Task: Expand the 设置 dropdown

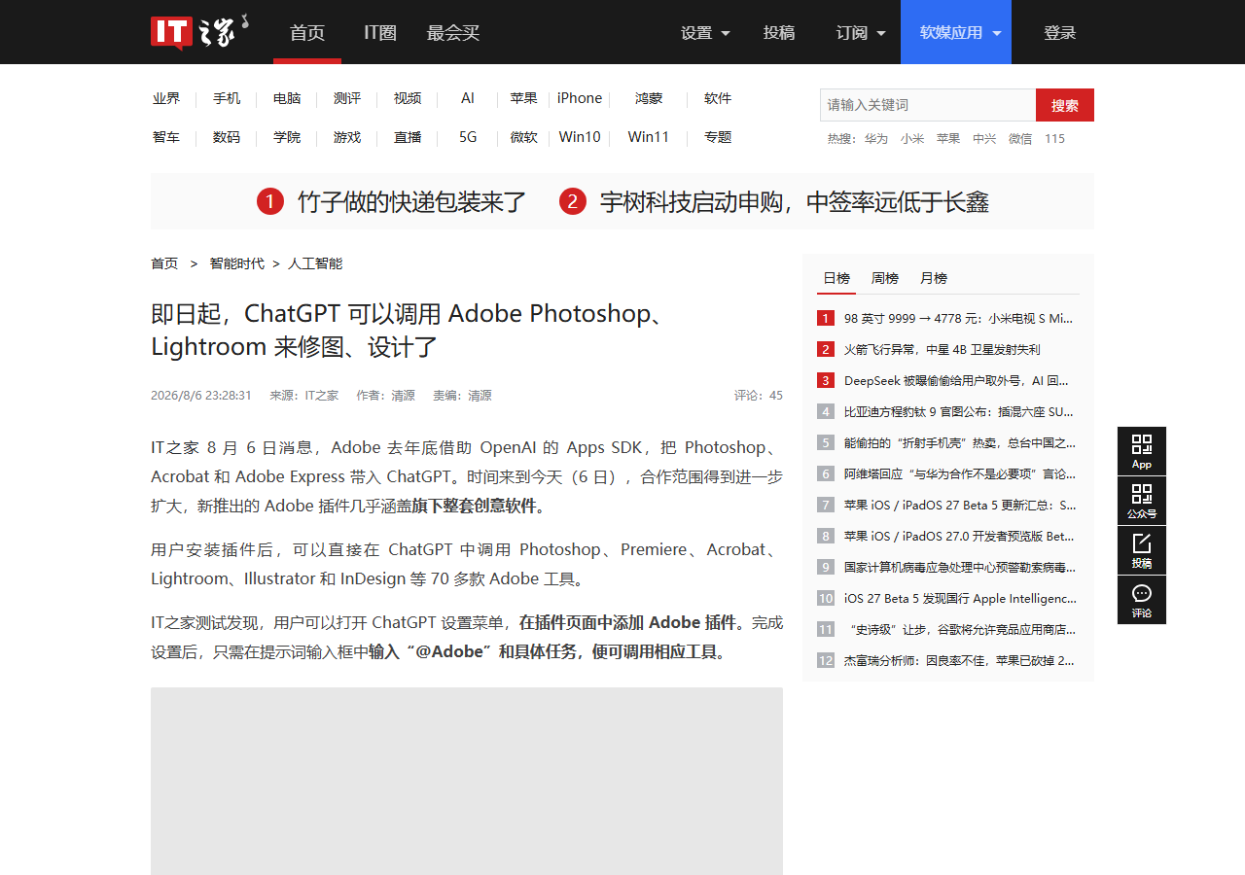Action: (705, 32)
